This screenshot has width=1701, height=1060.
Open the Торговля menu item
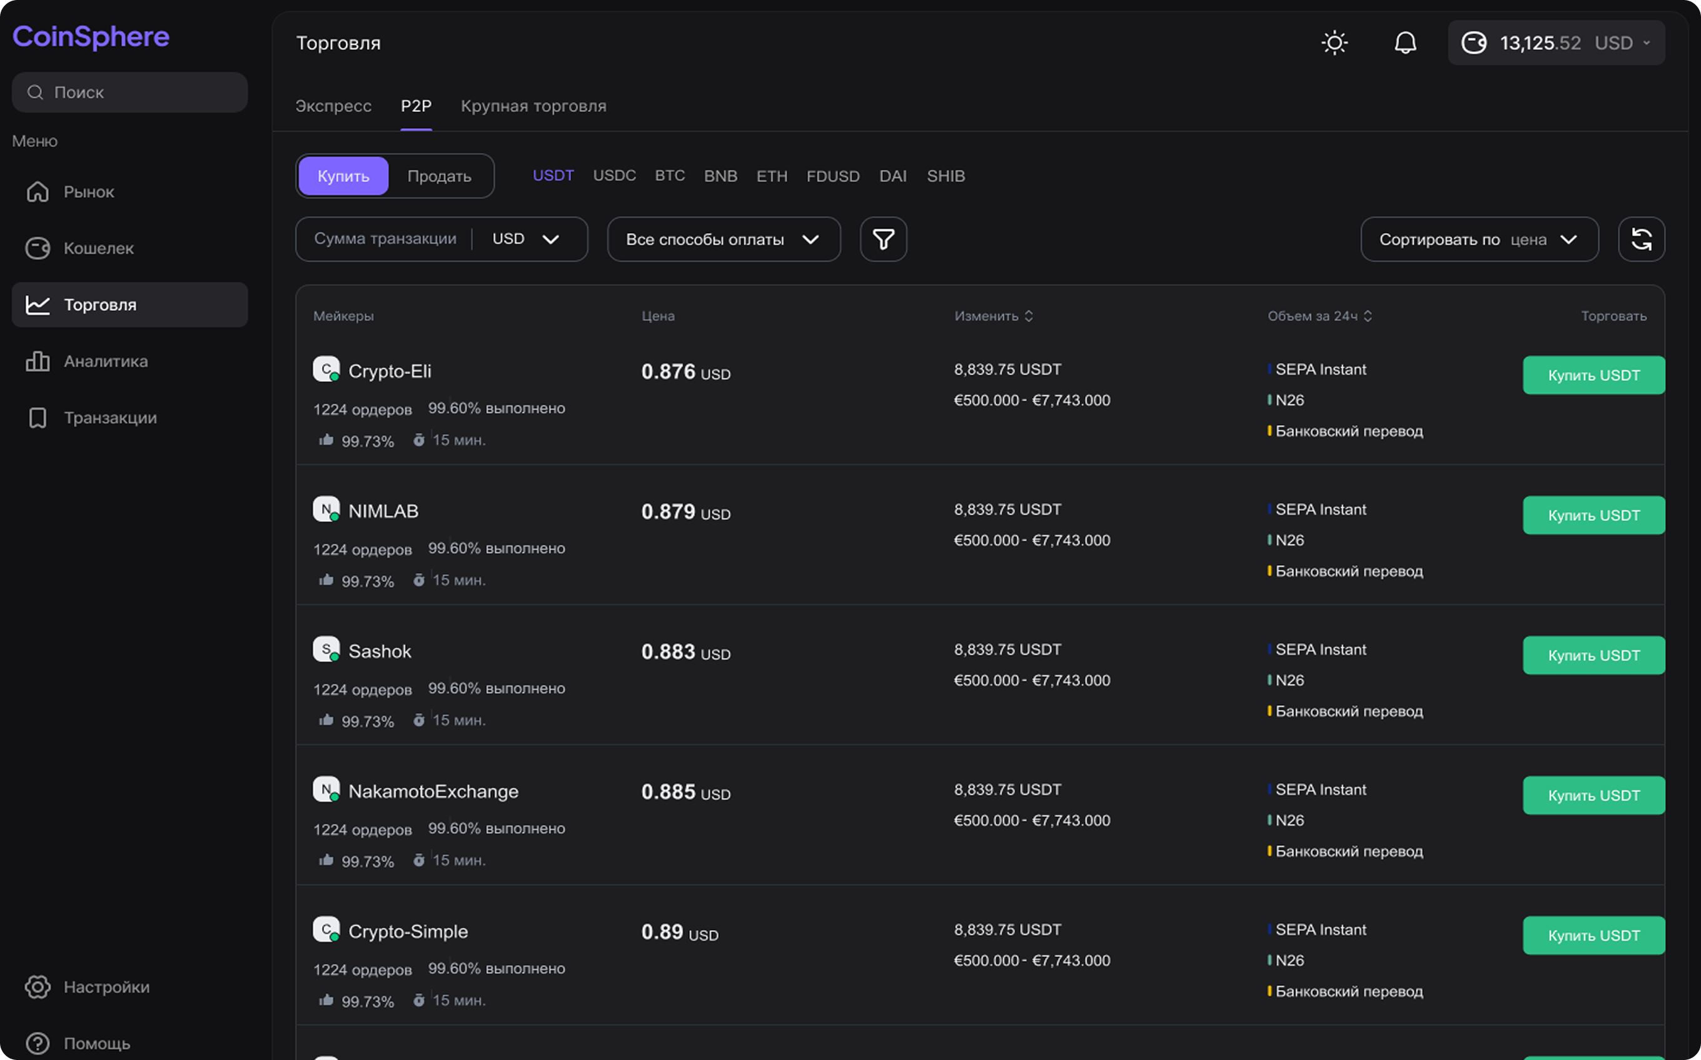[x=130, y=304]
